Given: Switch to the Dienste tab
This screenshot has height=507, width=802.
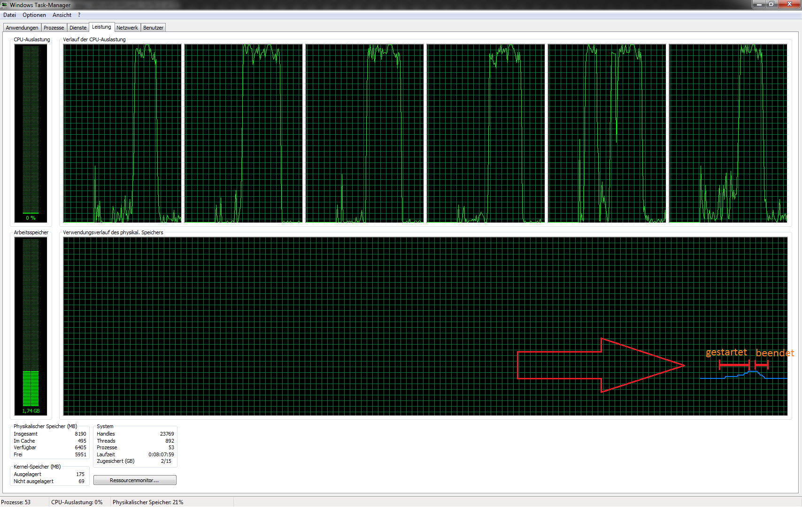Looking at the screenshot, I should [x=78, y=28].
